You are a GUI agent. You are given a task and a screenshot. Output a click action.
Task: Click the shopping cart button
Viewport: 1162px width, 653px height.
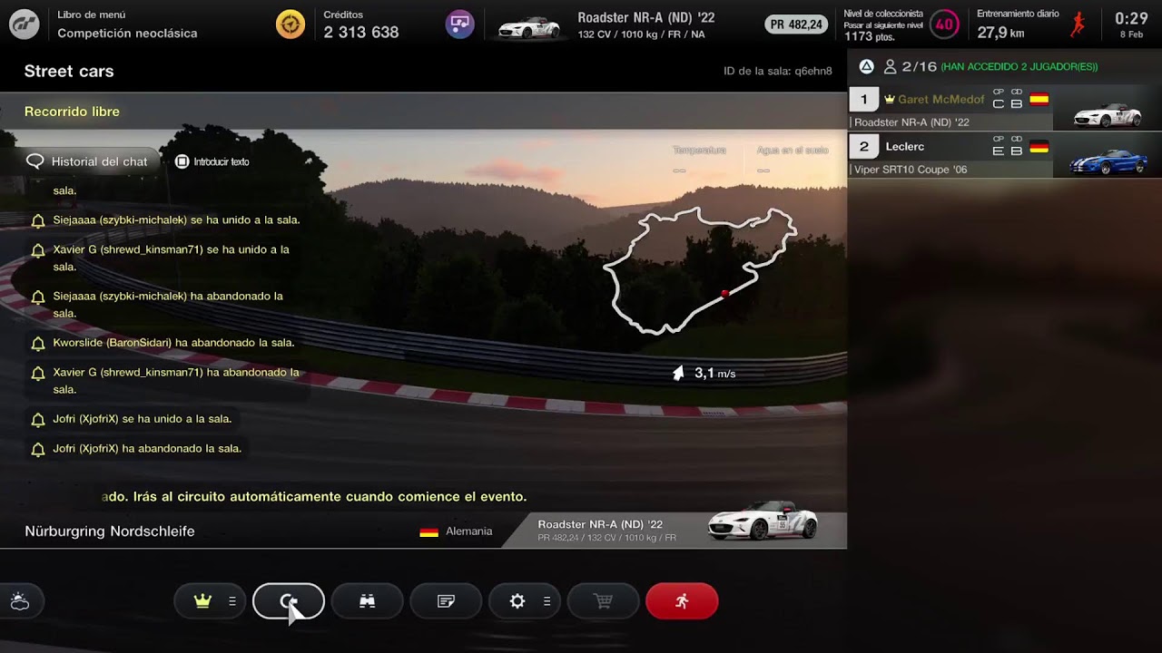click(603, 601)
